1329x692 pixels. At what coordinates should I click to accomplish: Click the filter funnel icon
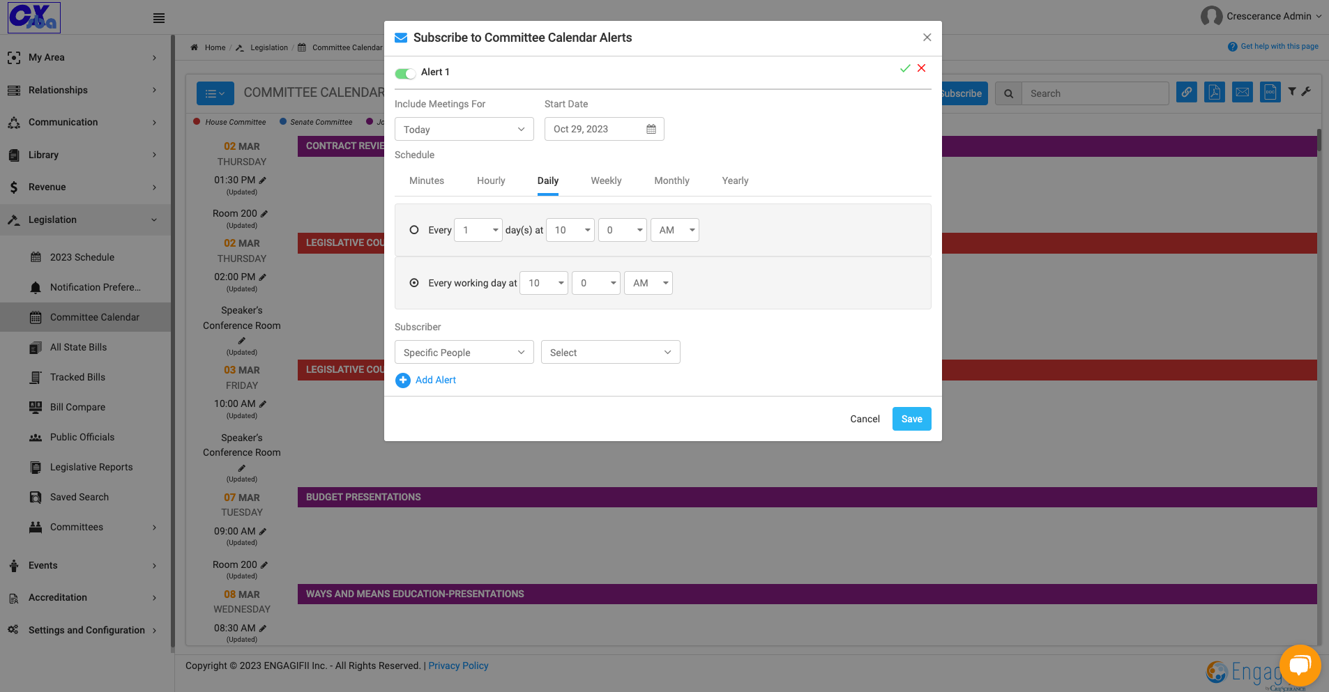[1292, 91]
